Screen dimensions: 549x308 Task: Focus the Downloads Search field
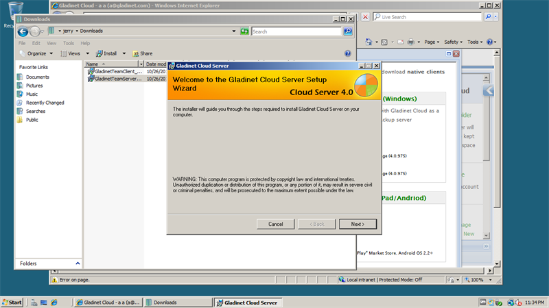[296, 31]
